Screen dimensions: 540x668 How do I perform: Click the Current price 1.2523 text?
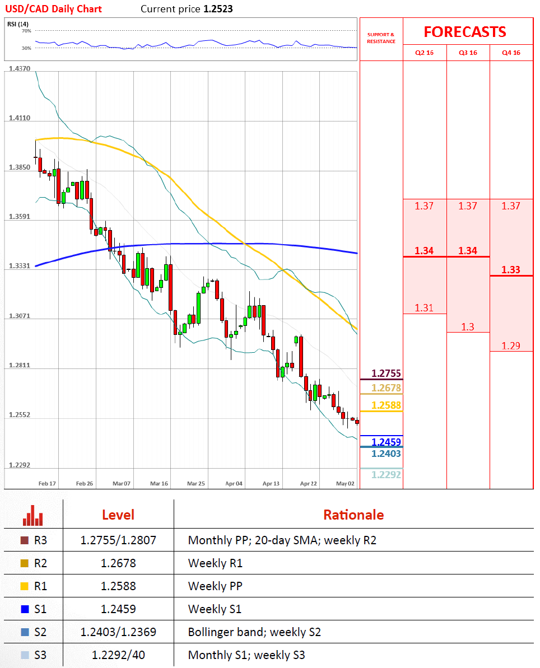pos(187,9)
